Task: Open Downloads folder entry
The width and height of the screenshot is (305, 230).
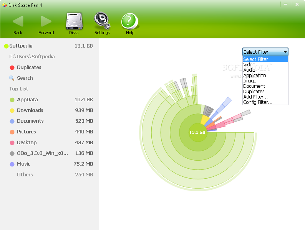Action: pos(30,110)
